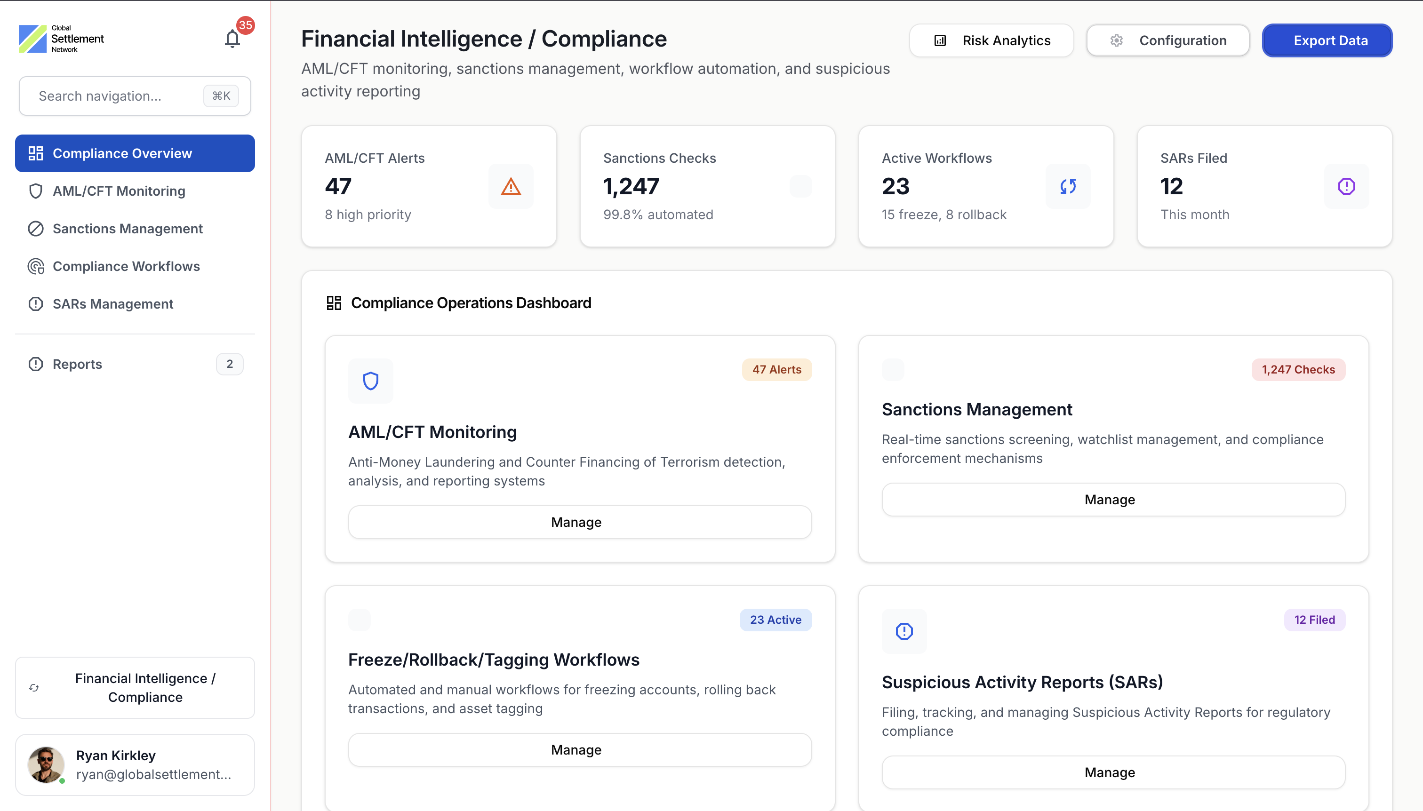Click the notification bell showing 35 alerts
This screenshot has width=1423, height=811.
pyautogui.click(x=232, y=38)
